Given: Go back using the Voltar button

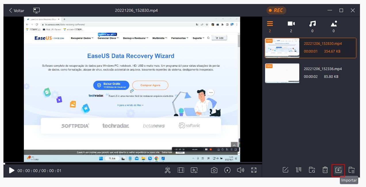Looking at the screenshot, I should pyautogui.click(x=16, y=10).
